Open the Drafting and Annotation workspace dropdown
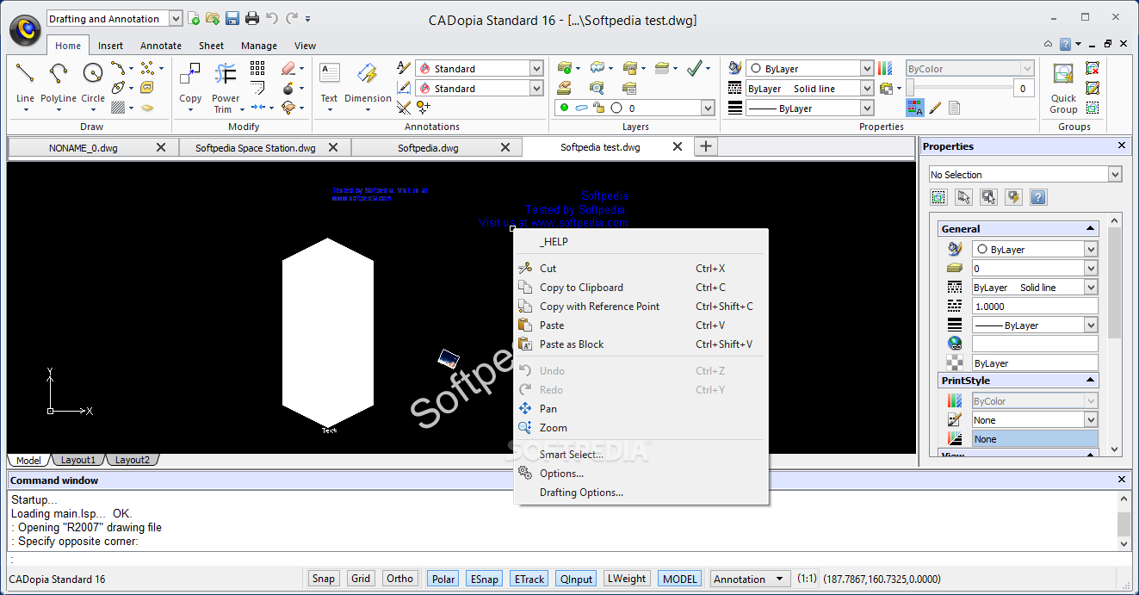 click(176, 18)
